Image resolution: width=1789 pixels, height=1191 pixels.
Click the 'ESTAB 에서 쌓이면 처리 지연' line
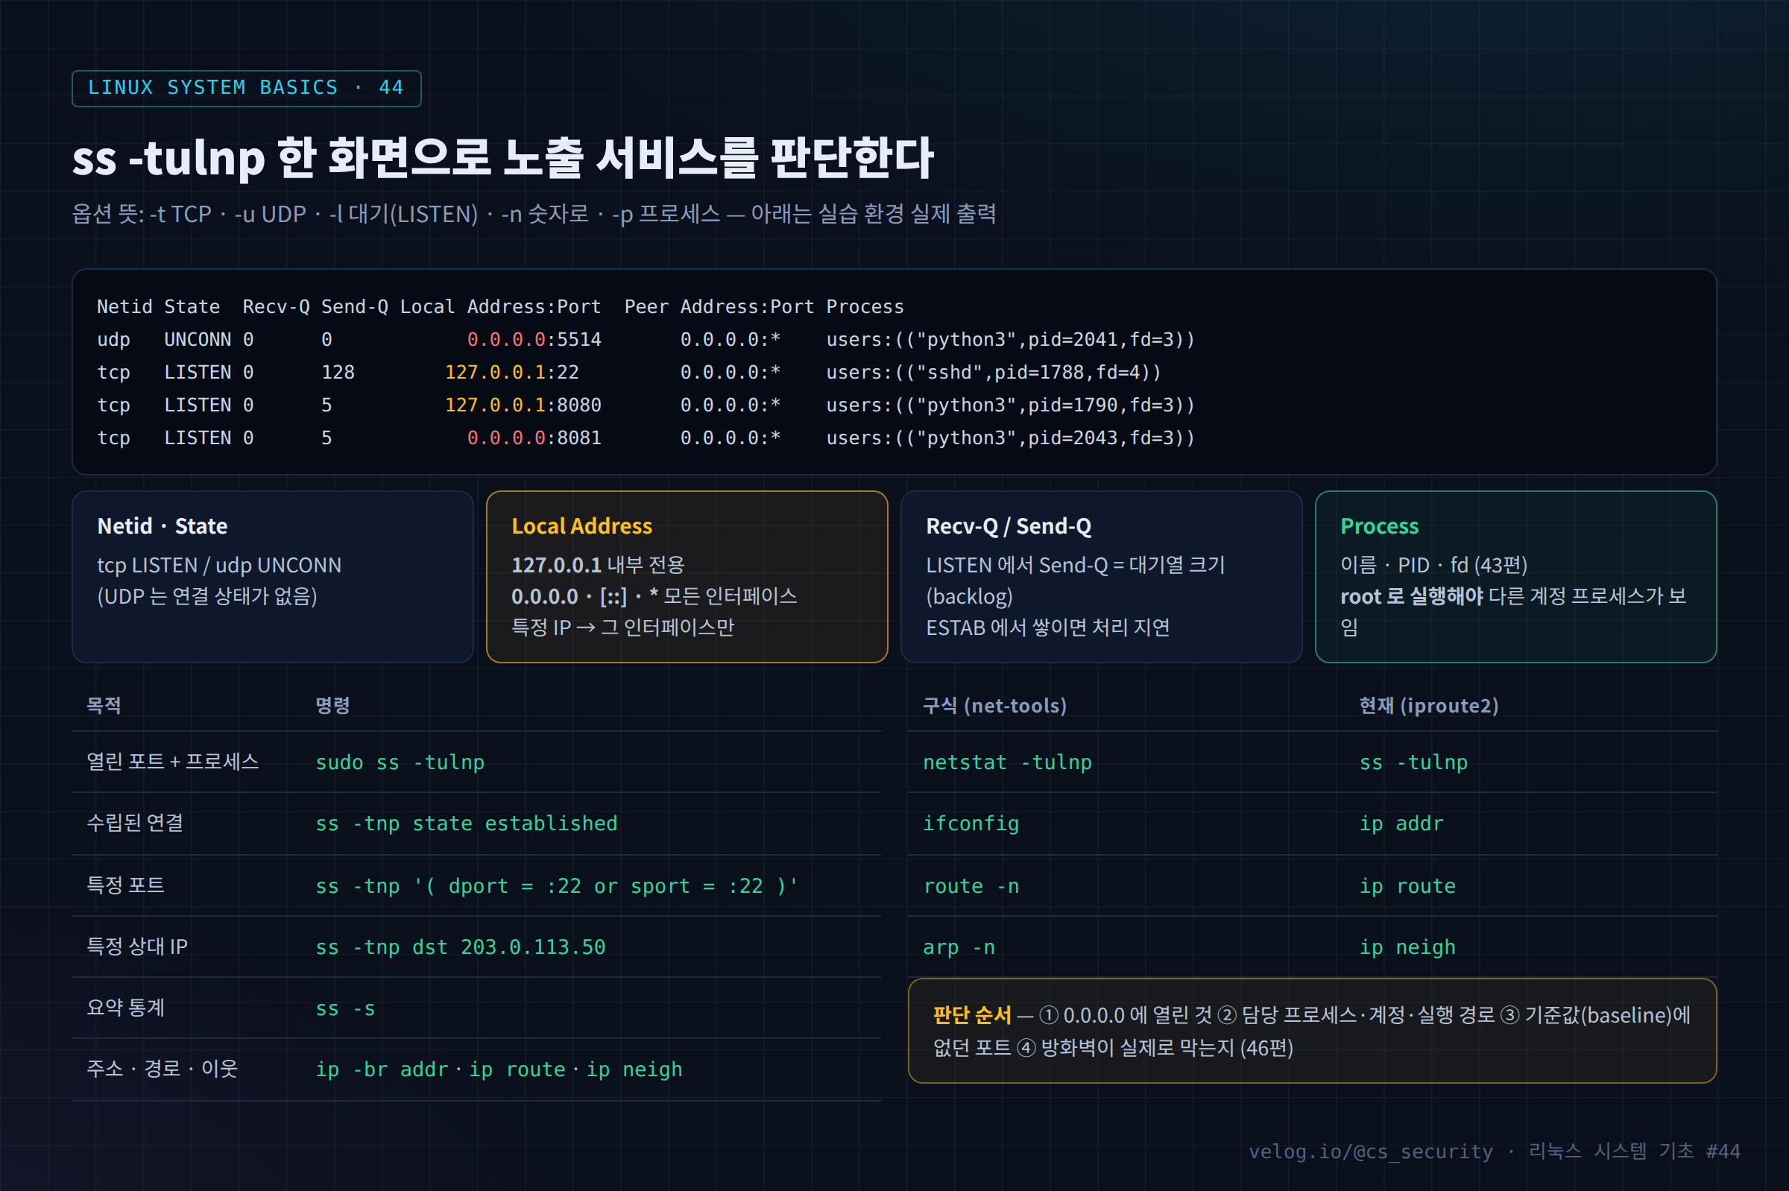click(x=1047, y=627)
